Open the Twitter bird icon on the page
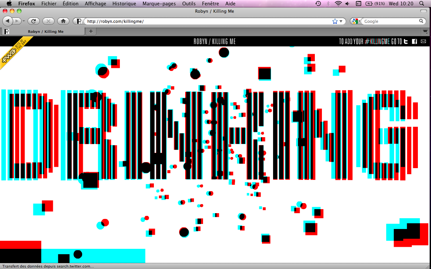Image resolution: width=431 pixels, height=269 pixels. point(406,41)
